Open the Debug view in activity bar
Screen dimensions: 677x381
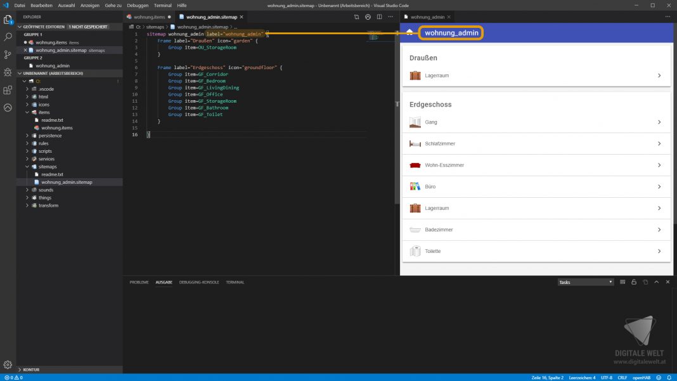point(8,73)
